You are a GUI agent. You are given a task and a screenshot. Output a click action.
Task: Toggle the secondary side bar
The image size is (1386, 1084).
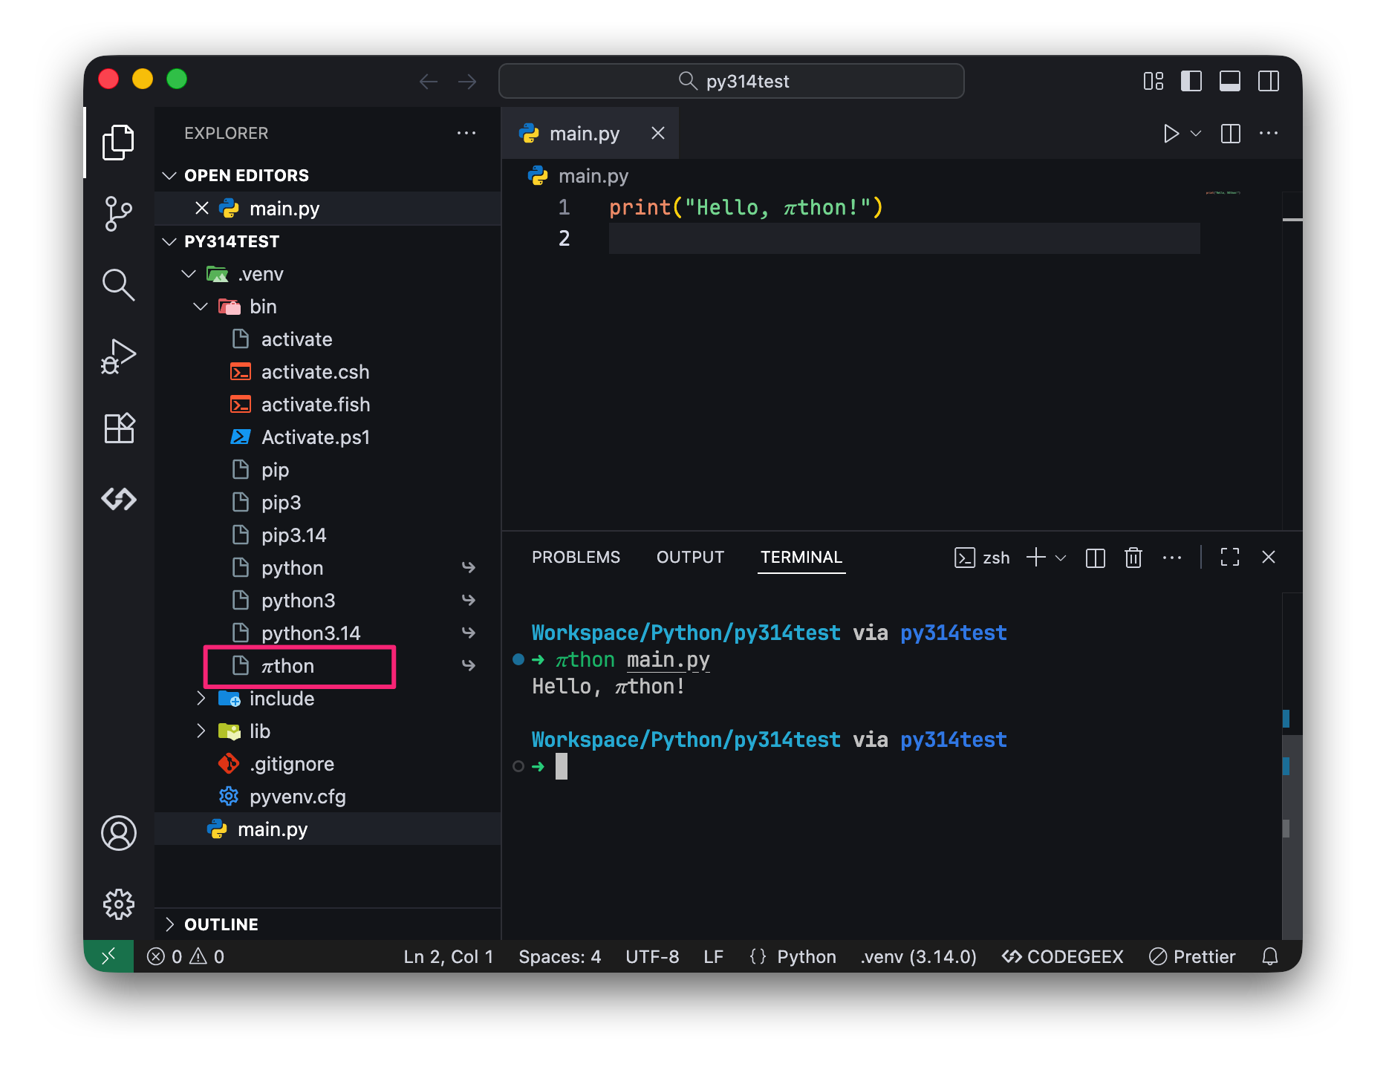tap(1268, 81)
